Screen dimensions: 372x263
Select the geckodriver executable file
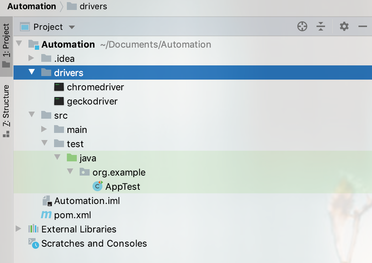click(92, 101)
